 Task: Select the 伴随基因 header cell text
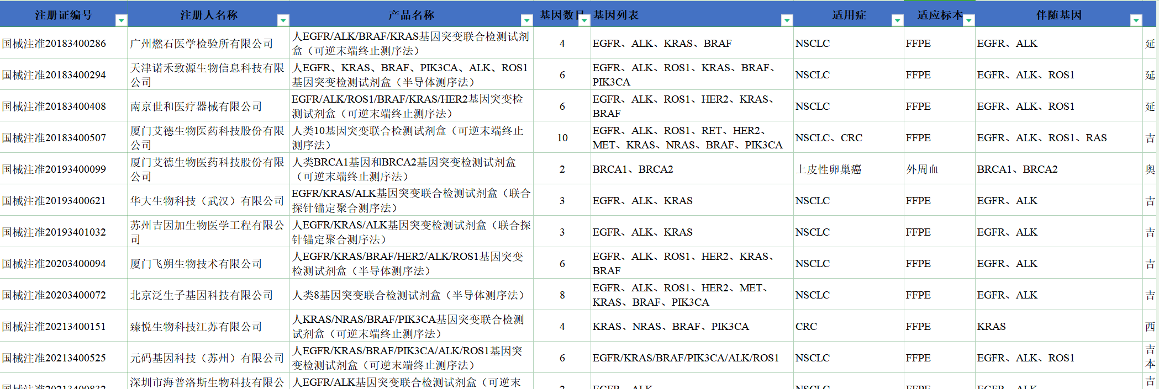[1058, 15]
